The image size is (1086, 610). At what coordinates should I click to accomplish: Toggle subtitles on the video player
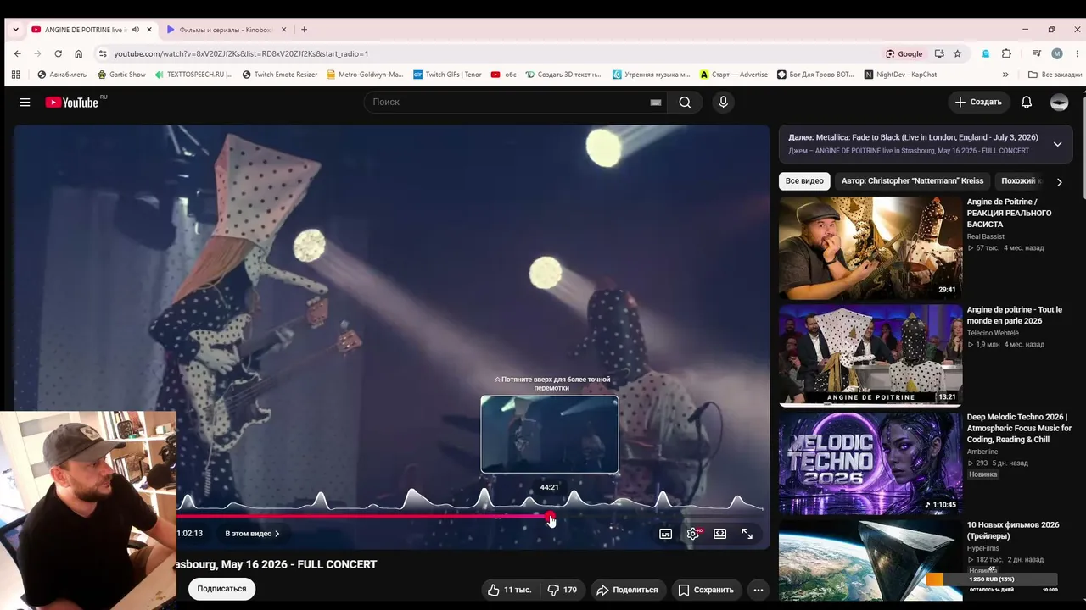click(666, 534)
